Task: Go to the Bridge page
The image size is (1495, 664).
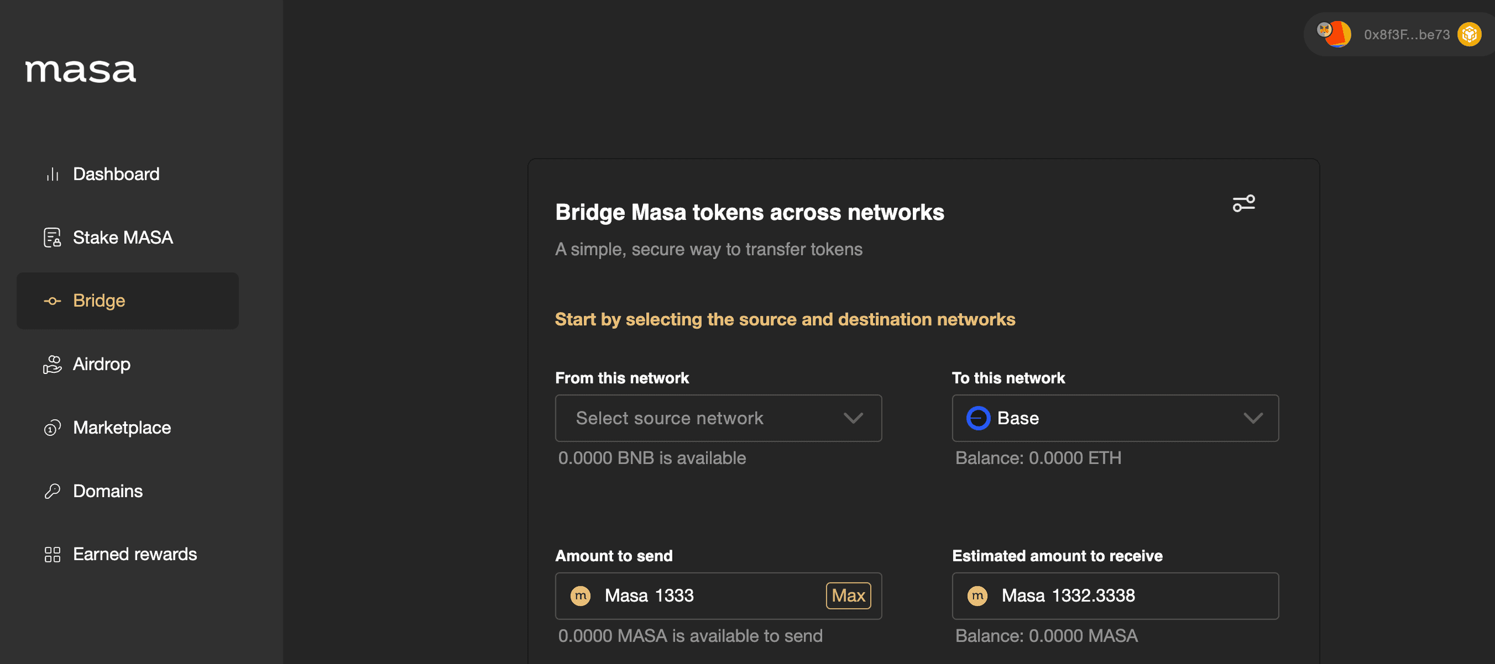Action: 127,300
